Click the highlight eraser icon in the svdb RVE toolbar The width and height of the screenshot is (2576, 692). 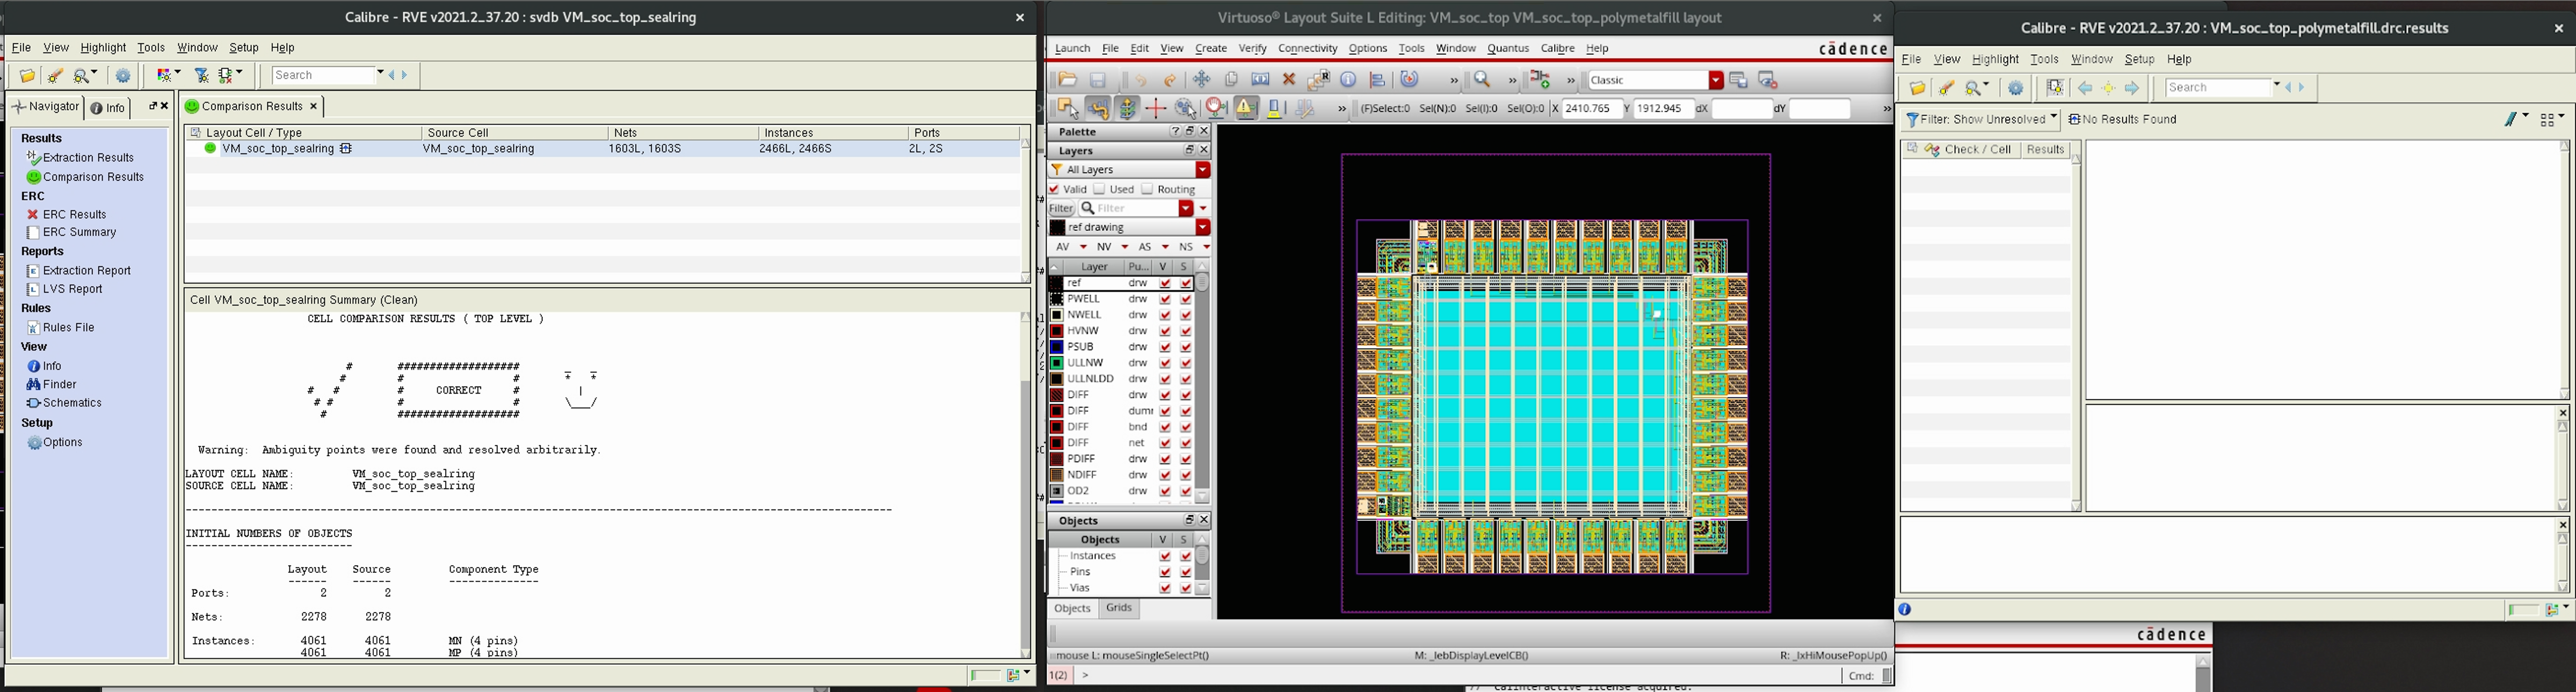55,76
